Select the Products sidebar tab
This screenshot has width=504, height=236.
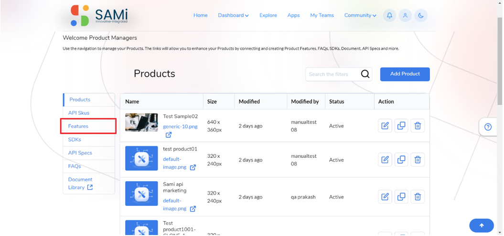click(x=89, y=100)
